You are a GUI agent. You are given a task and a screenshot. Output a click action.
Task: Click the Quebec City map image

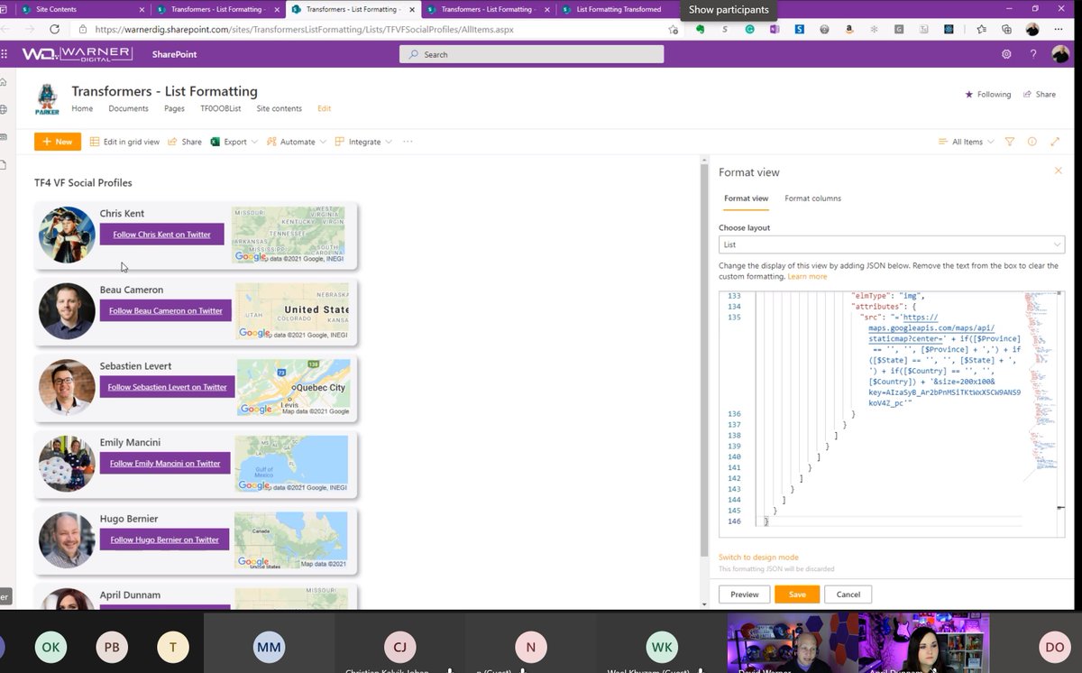293,387
